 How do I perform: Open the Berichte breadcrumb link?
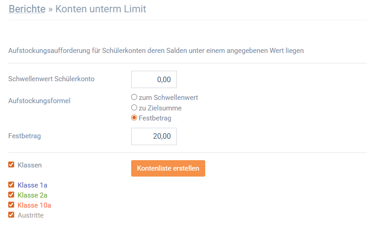point(27,9)
